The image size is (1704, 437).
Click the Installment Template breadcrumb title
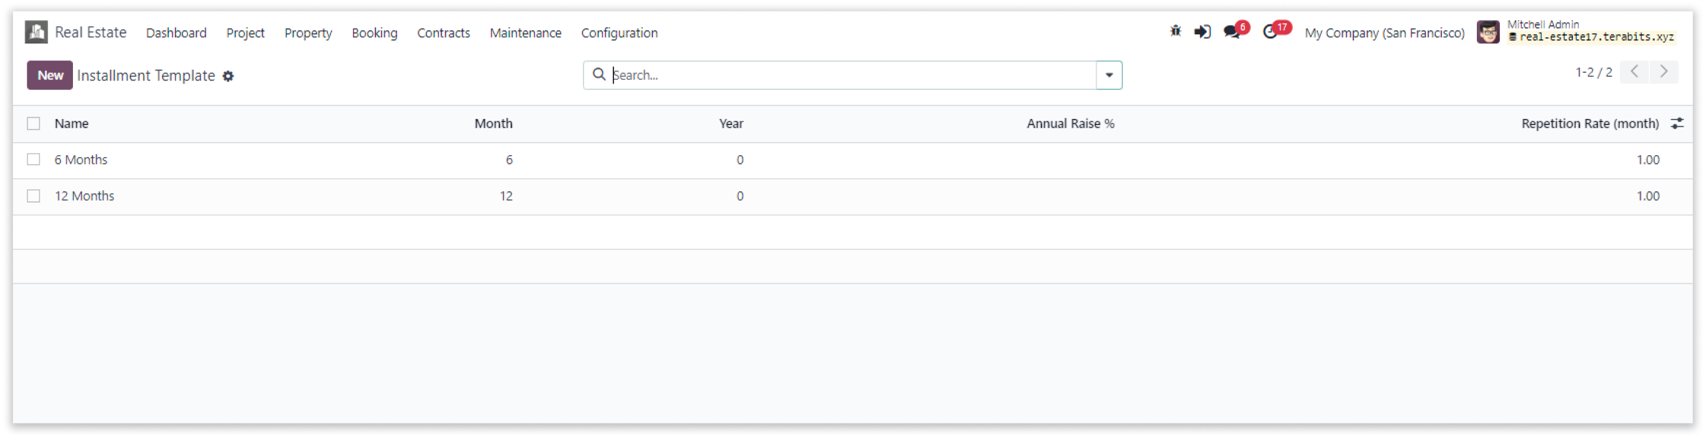pyautogui.click(x=145, y=75)
